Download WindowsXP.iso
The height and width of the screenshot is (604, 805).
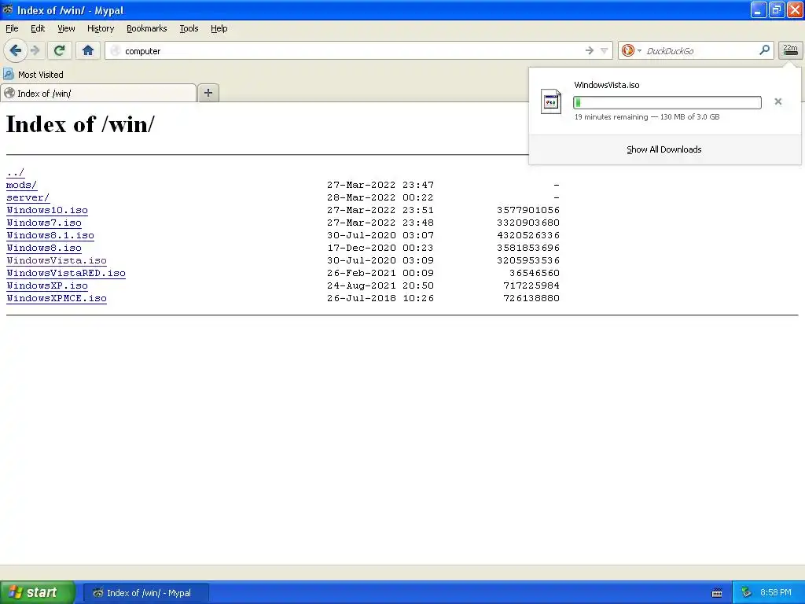click(47, 285)
